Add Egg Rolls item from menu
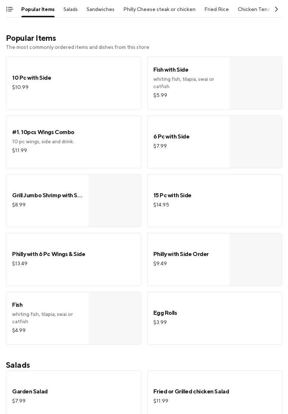This screenshot has width=288, height=414. pyautogui.click(x=214, y=318)
